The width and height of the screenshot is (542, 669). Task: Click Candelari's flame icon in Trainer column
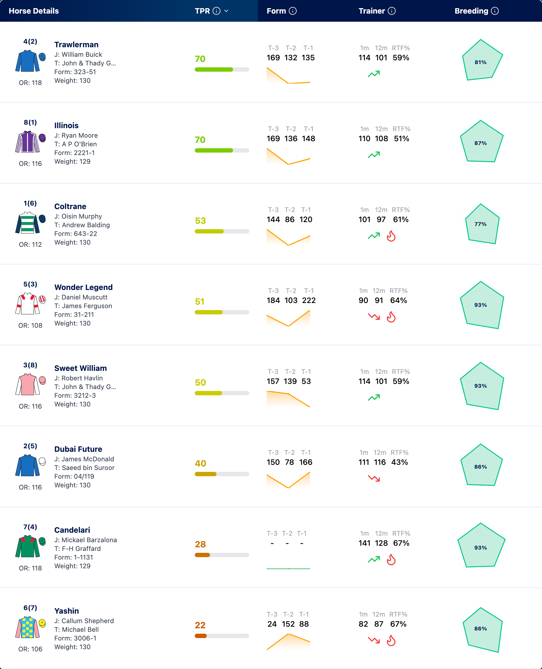(x=391, y=560)
